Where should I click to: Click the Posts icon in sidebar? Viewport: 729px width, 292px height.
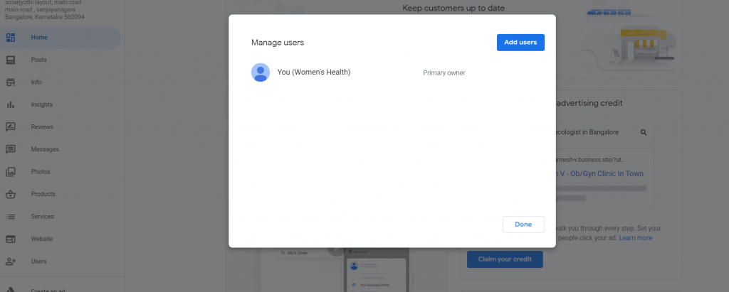pos(11,60)
